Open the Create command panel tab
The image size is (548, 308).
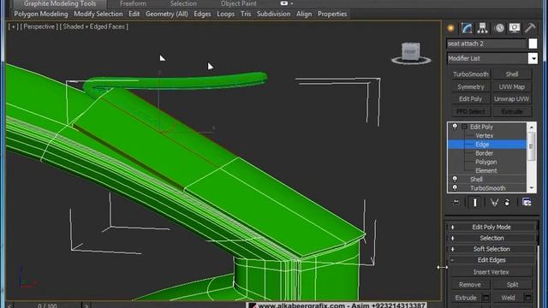[451, 28]
